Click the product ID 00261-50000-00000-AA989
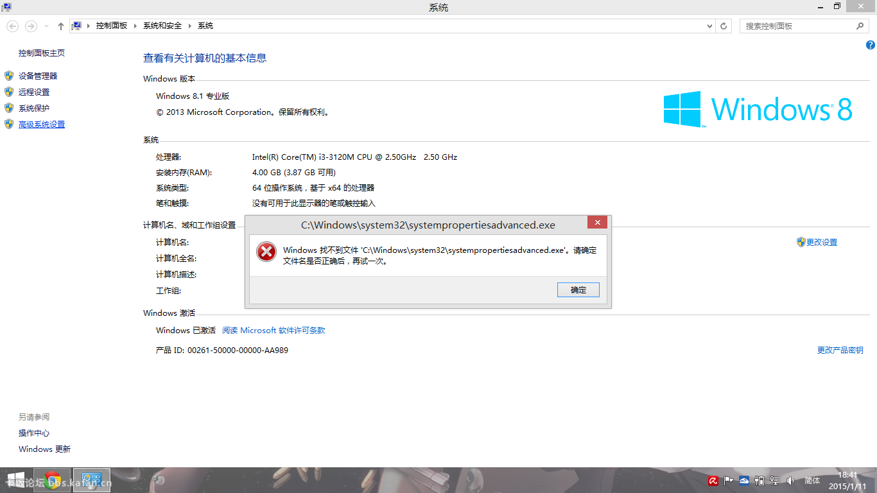Image resolution: width=877 pixels, height=493 pixels. (x=238, y=350)
